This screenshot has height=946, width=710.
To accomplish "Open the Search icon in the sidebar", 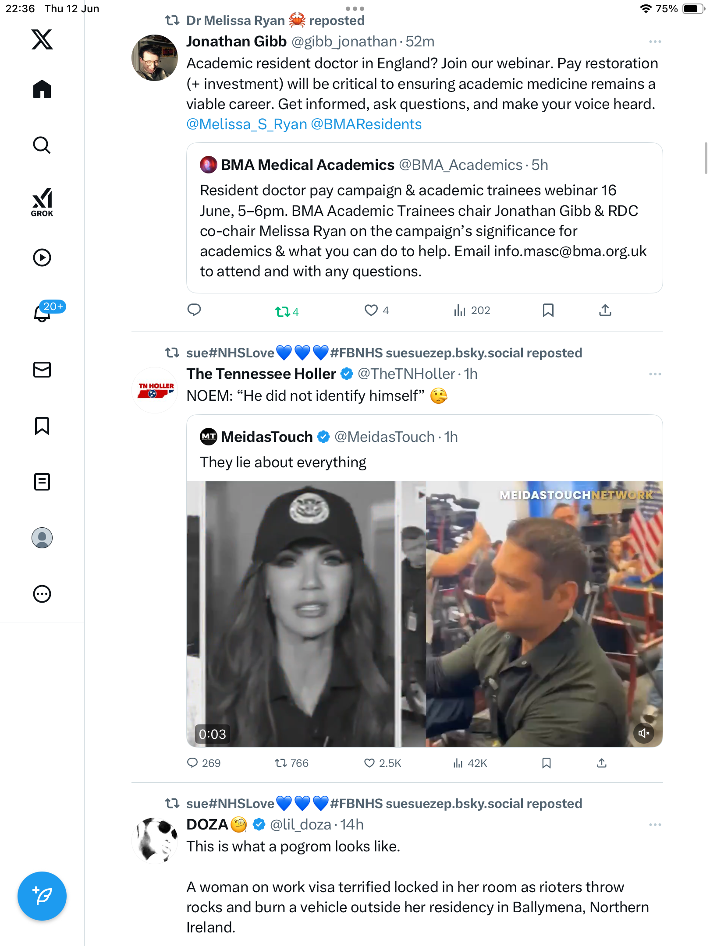I will [x=42, y=145].
